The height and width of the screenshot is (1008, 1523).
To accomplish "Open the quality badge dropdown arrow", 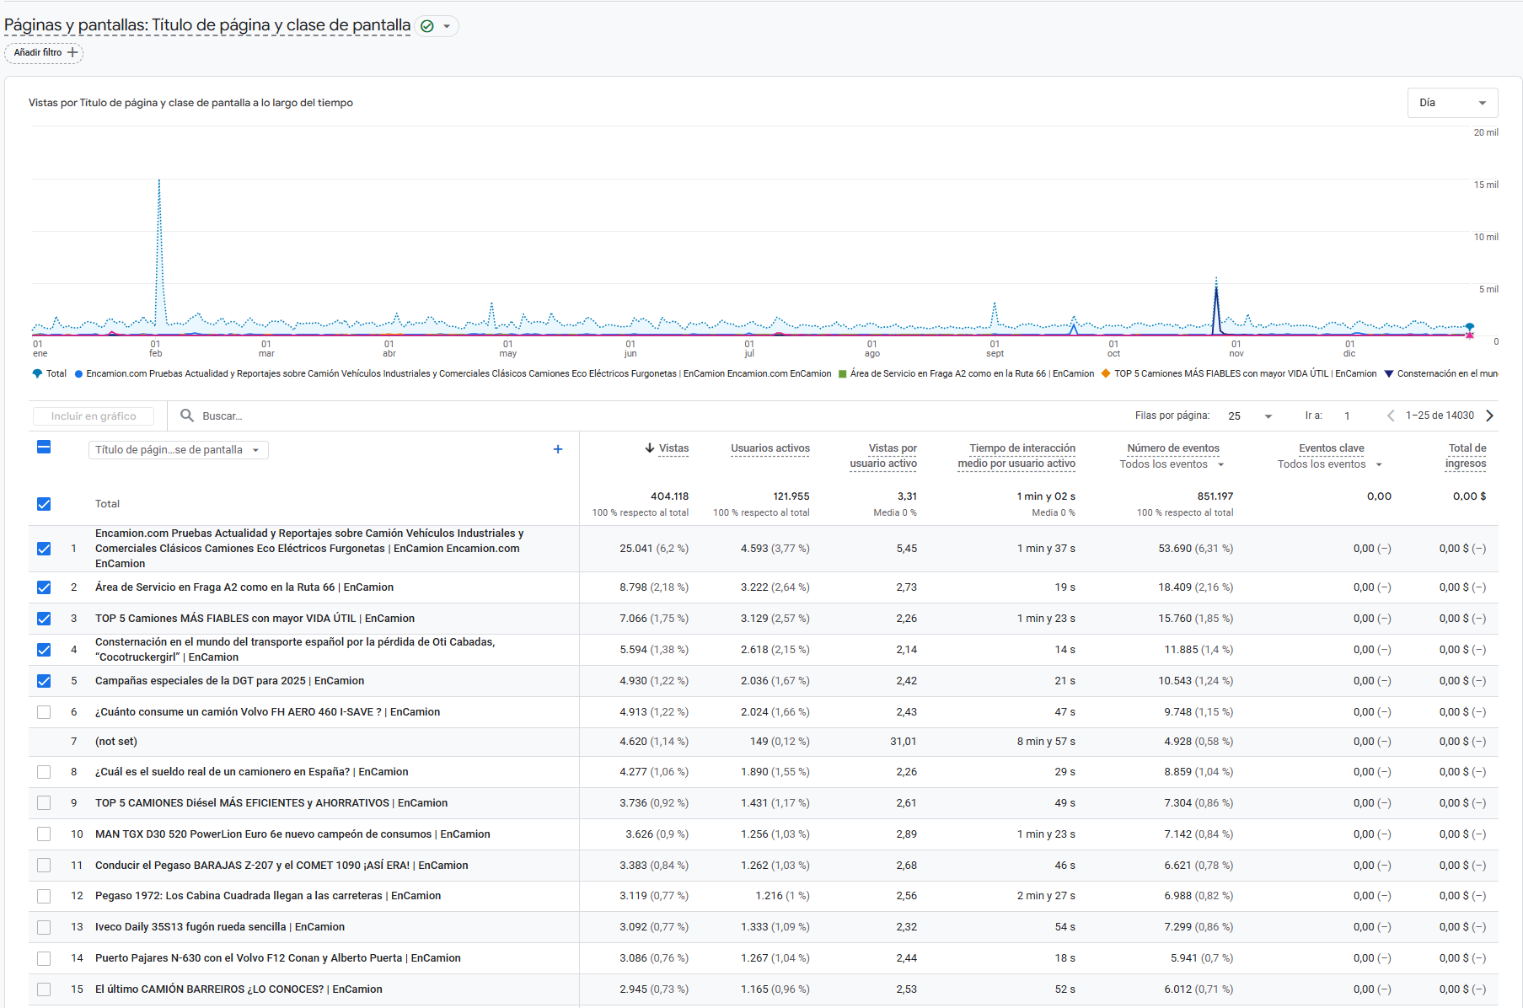I will pyautogui.click(x=448, y=25).
